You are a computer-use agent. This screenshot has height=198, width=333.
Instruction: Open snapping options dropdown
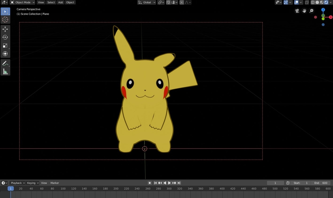[174, 2]
